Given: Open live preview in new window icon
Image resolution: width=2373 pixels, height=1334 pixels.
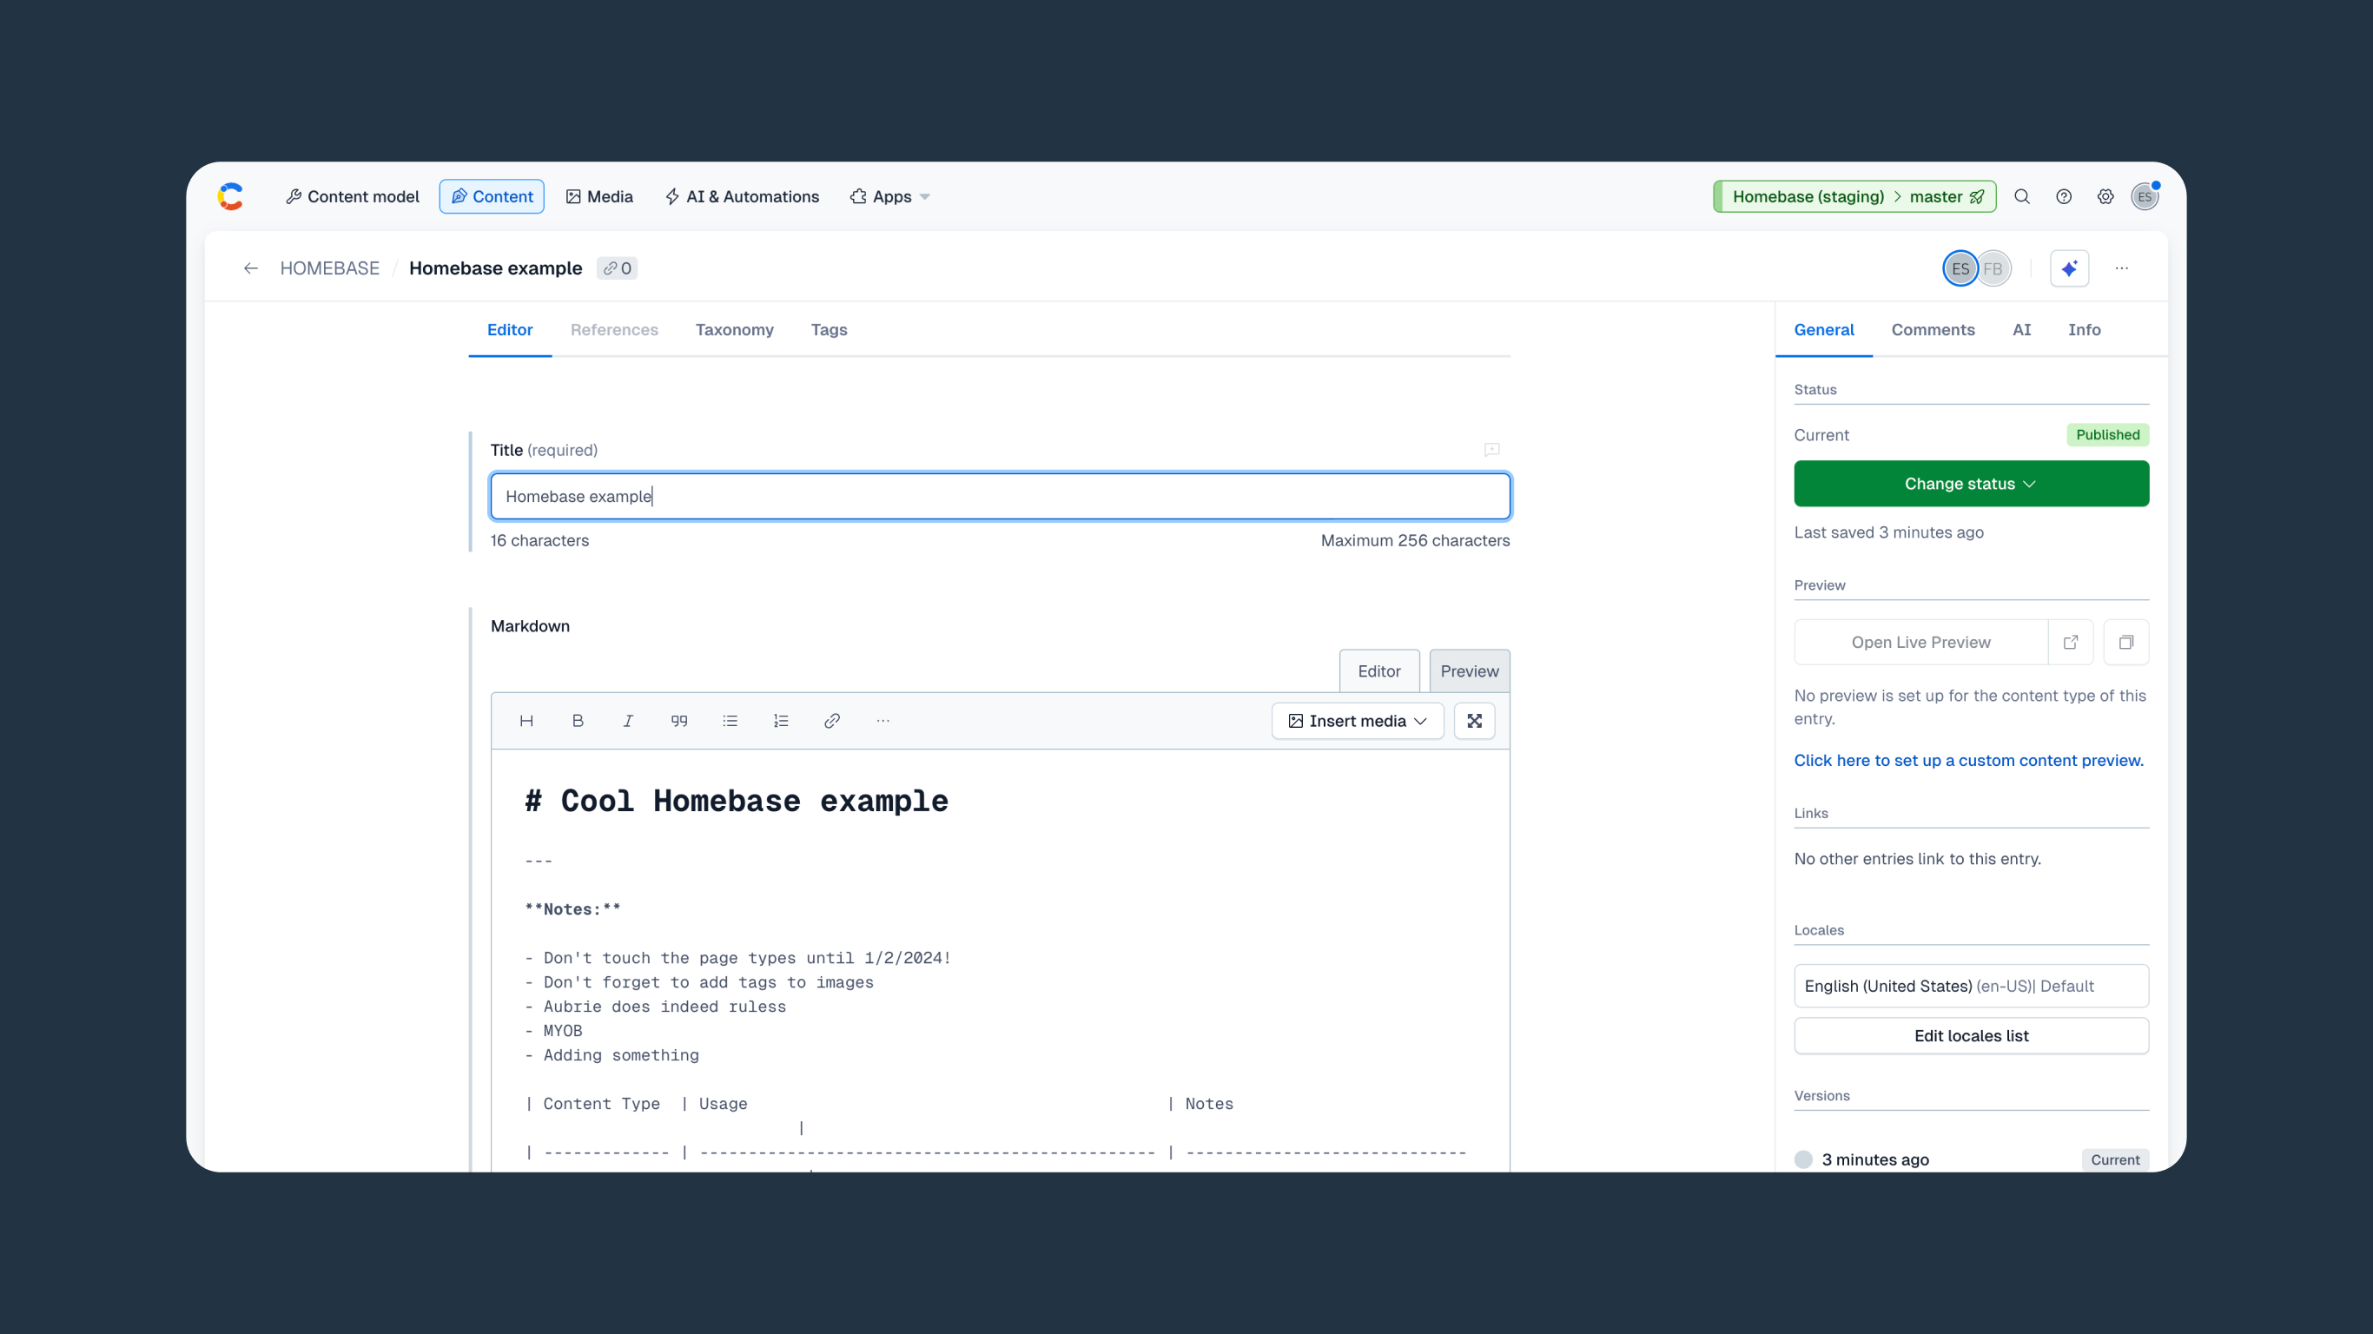Looking at the screenshot, I should pyautogui.click(x=2070, y=642).
